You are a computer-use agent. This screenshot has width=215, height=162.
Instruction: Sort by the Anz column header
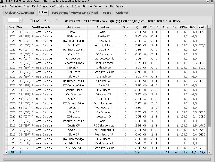(165, 27)
